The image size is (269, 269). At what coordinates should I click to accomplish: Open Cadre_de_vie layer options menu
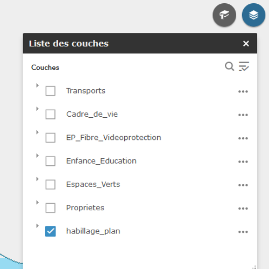click(x=243, y=115)
